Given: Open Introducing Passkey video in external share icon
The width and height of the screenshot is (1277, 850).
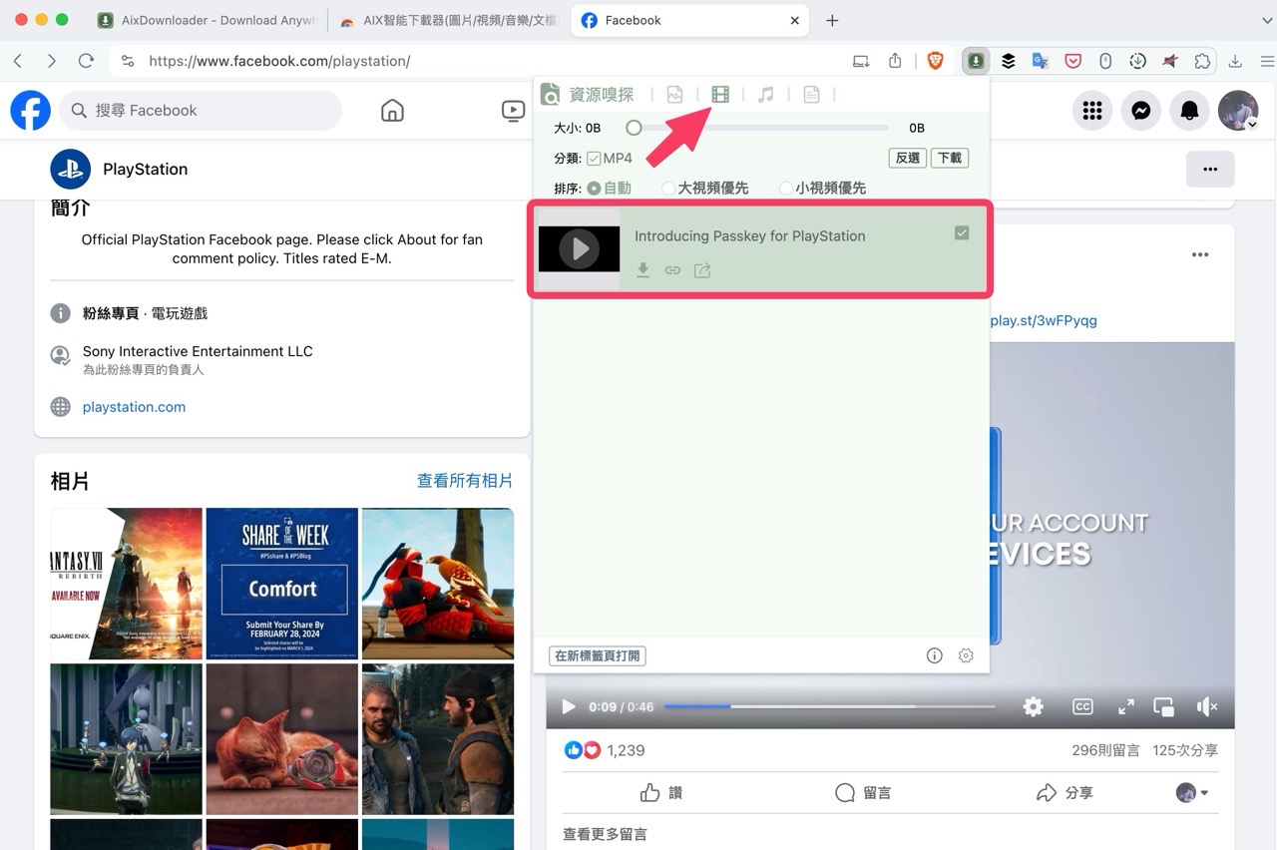Looking at the screenshot, I should pos(702,270).
